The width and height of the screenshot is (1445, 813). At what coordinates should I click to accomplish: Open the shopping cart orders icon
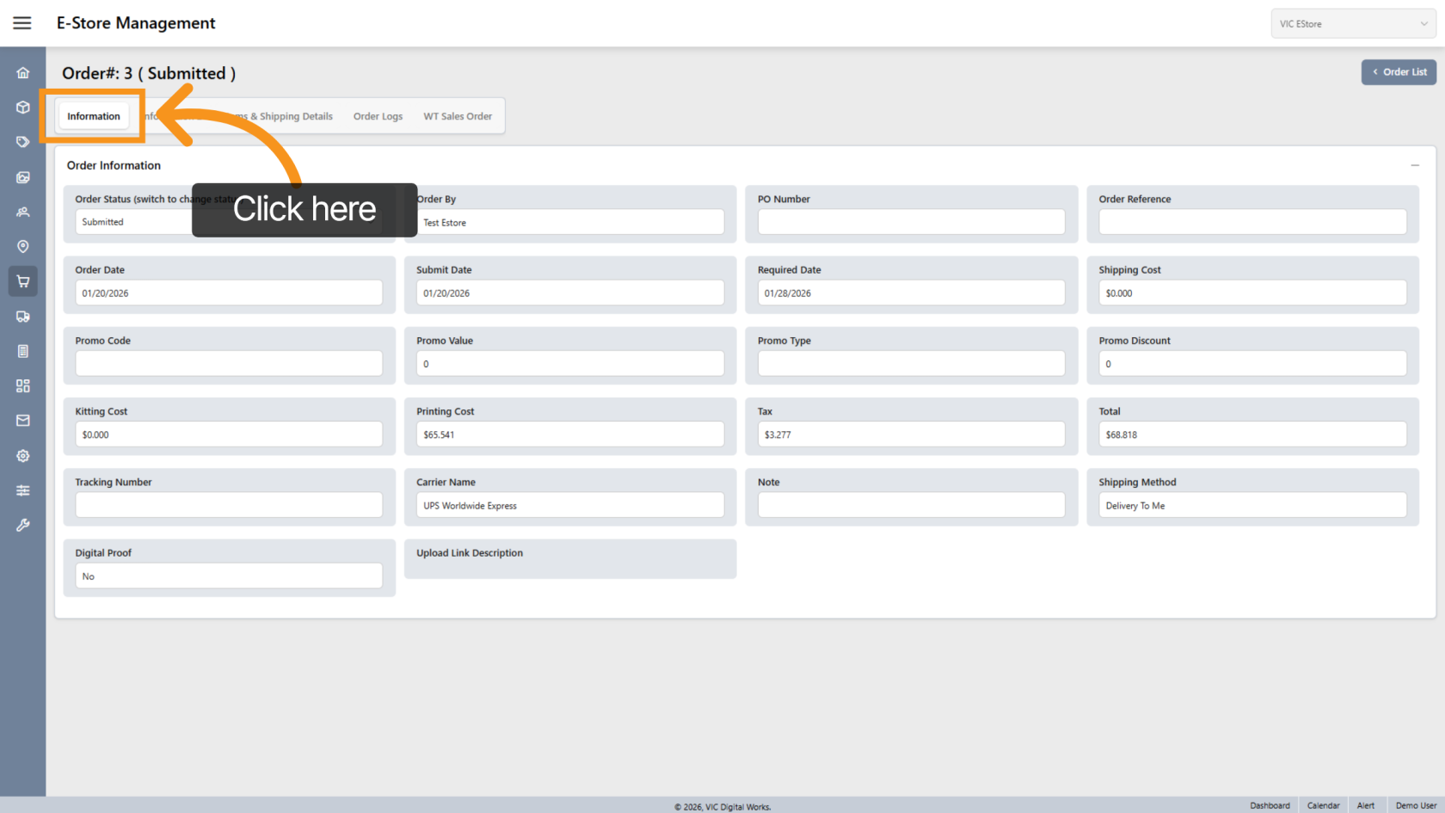23,281
